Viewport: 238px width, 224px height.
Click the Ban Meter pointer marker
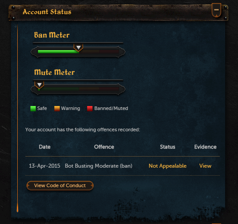[78, 47]
